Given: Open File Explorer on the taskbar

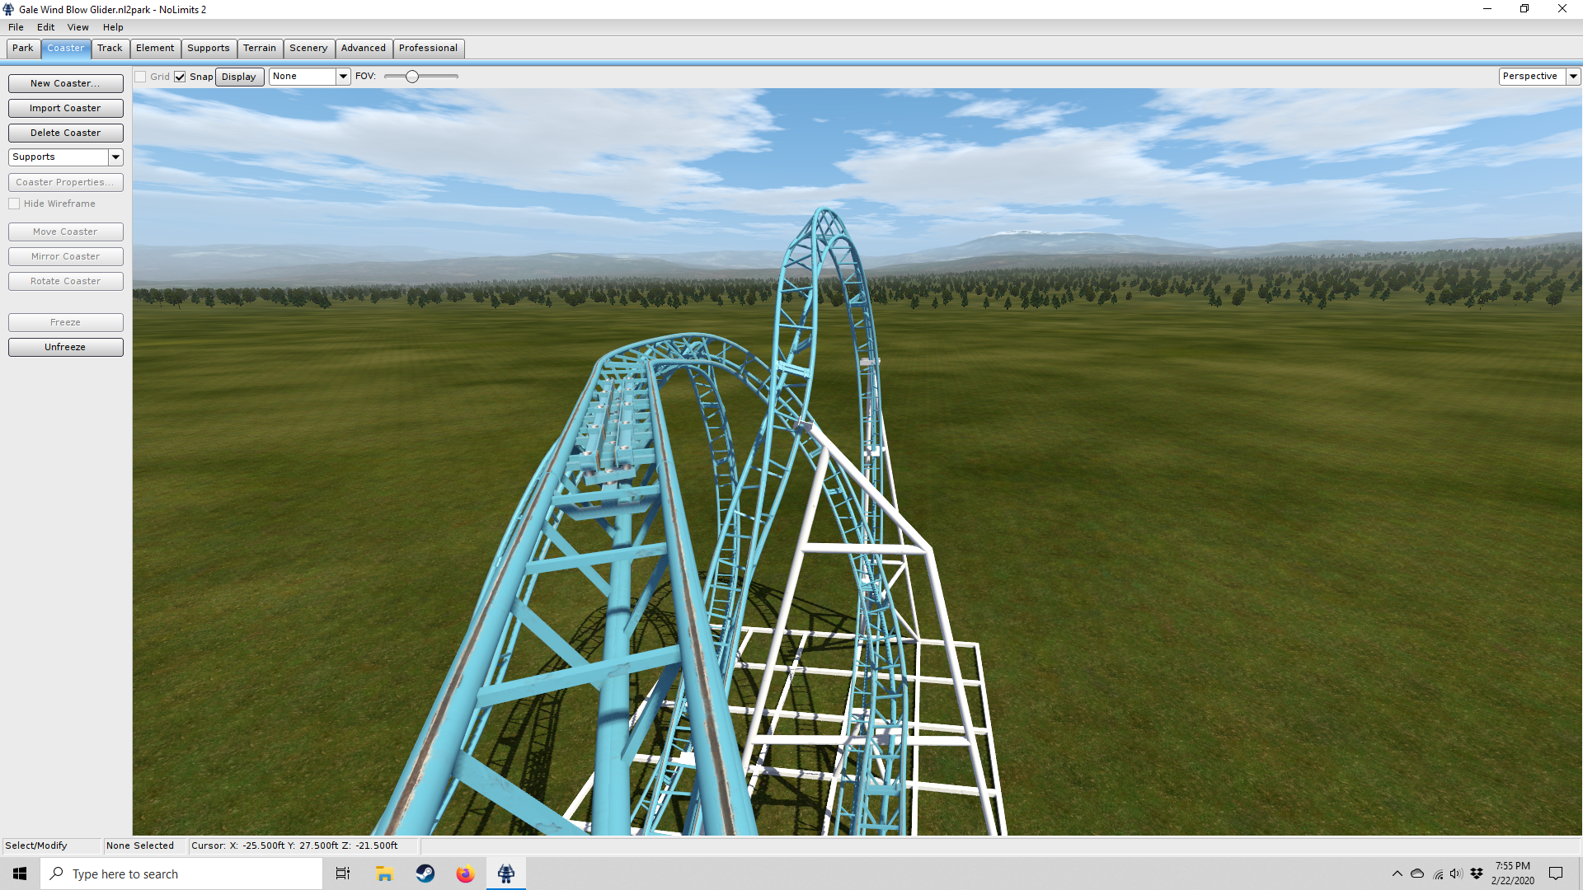Looking at the screenshot, I should pos(384,874).
